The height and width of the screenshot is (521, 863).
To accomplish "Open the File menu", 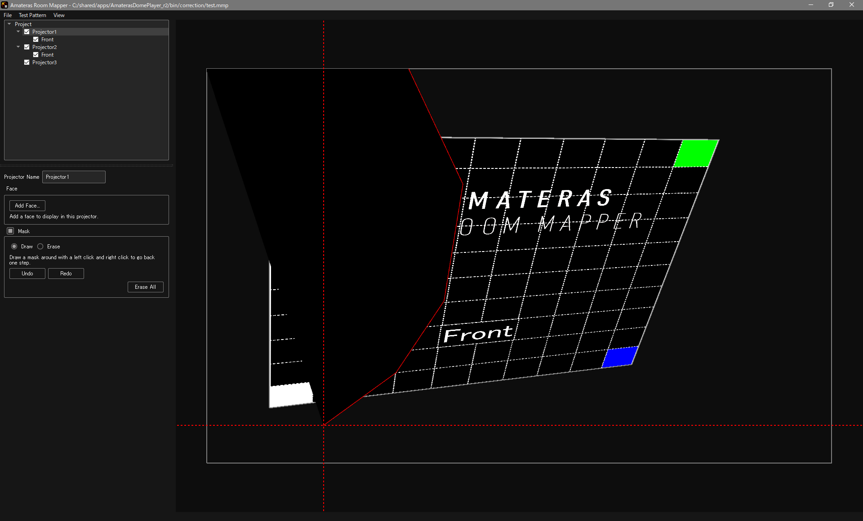I will [x=8, y=15].
